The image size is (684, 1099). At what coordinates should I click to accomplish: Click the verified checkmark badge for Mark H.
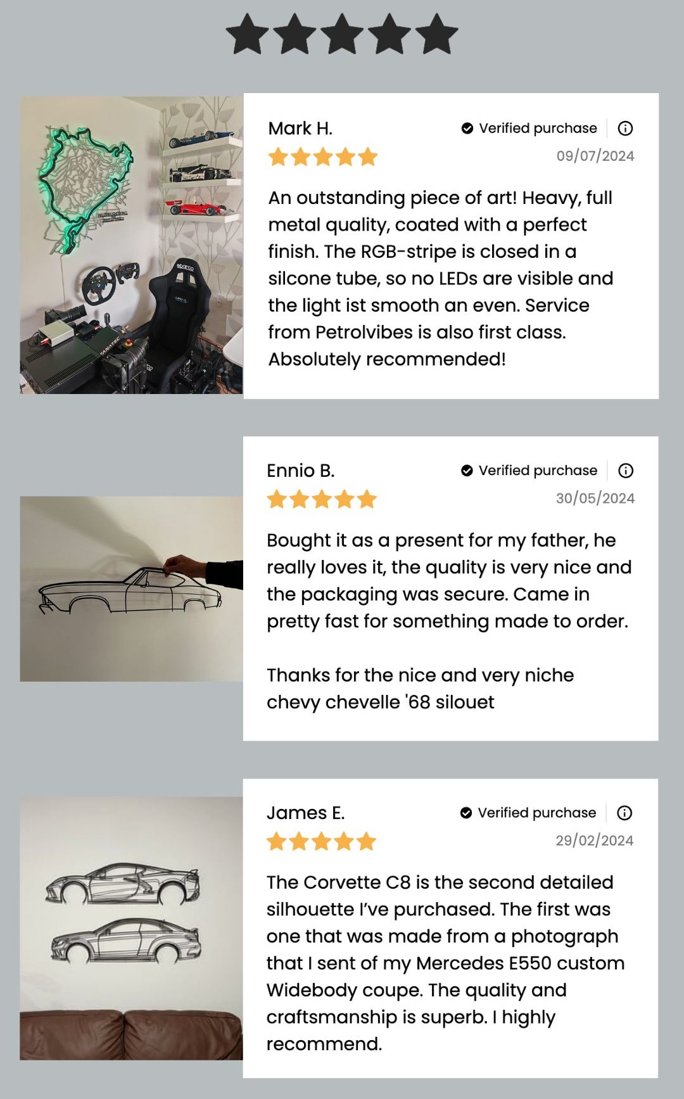point(467,129)
